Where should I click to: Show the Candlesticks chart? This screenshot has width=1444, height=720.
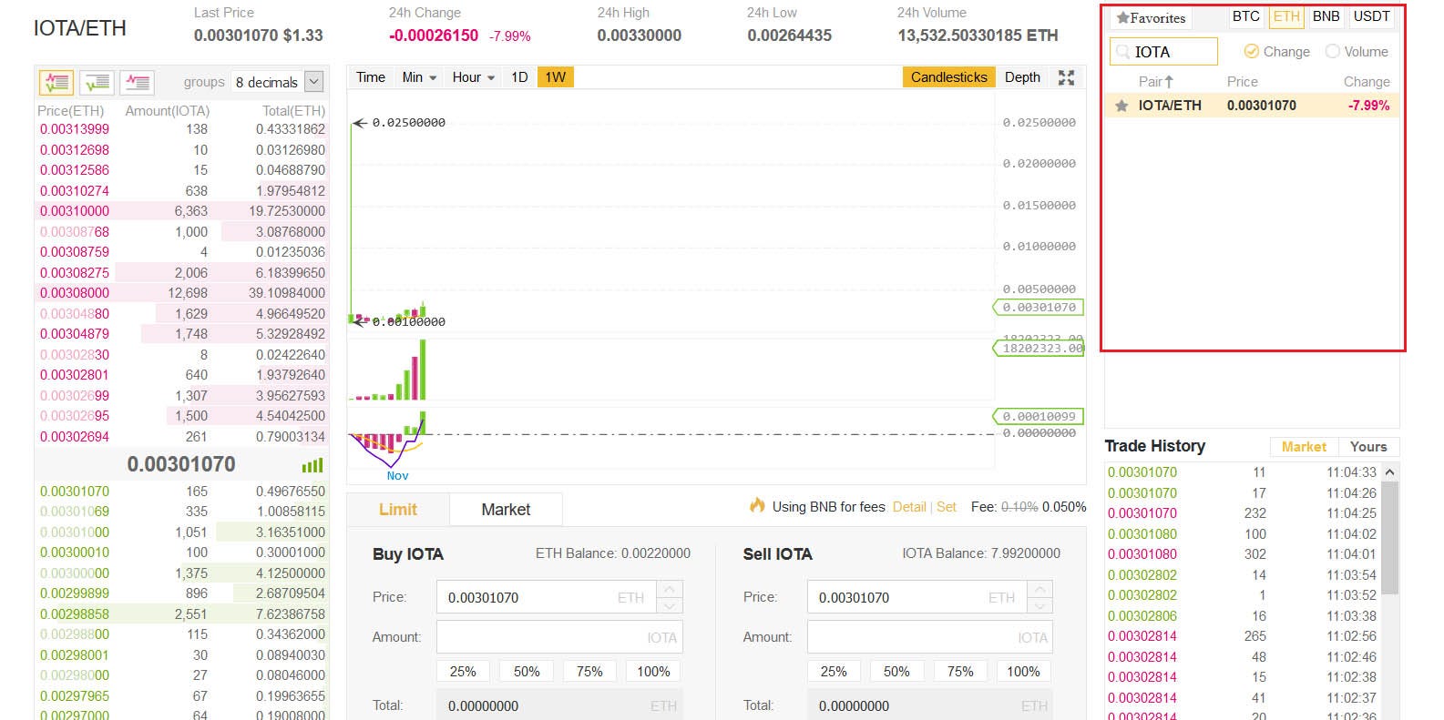tap(948, 77)
